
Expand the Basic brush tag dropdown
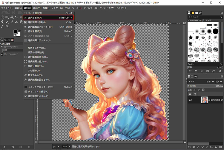coord(221,64)
